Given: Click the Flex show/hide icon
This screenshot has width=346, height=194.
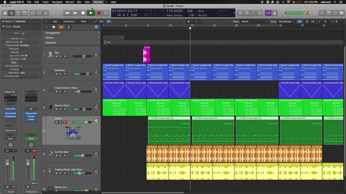Looking at the screenshot, I should 101,22.
